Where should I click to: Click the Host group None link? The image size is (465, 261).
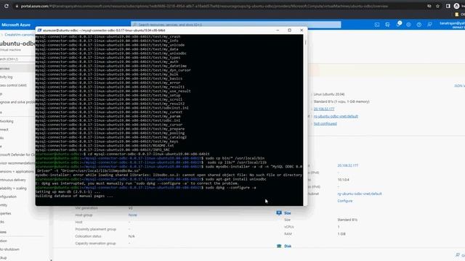point(132,215)
